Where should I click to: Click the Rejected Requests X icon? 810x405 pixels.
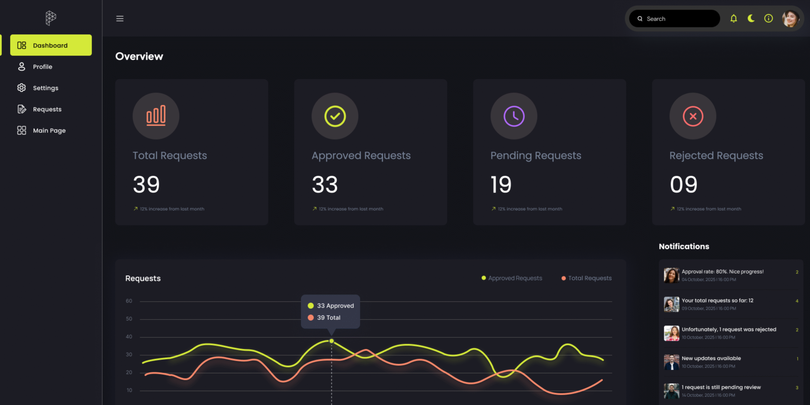(693, 116)
